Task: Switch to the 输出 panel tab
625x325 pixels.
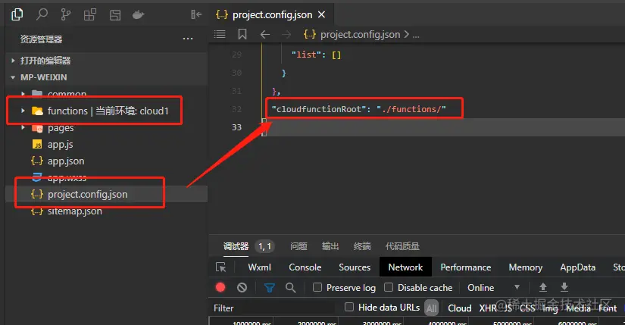Action: pyautogui.click(x=330, y=246)
